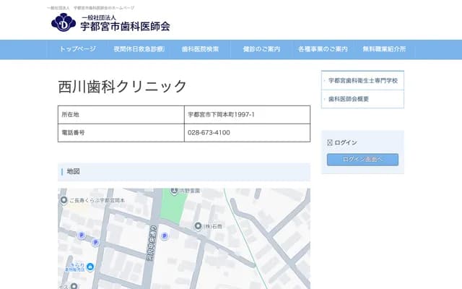Open the トップページ menu item
Image resolution: width=462 pixels, height=289 pixels.
pyautogui.click(x=78, y=49)
